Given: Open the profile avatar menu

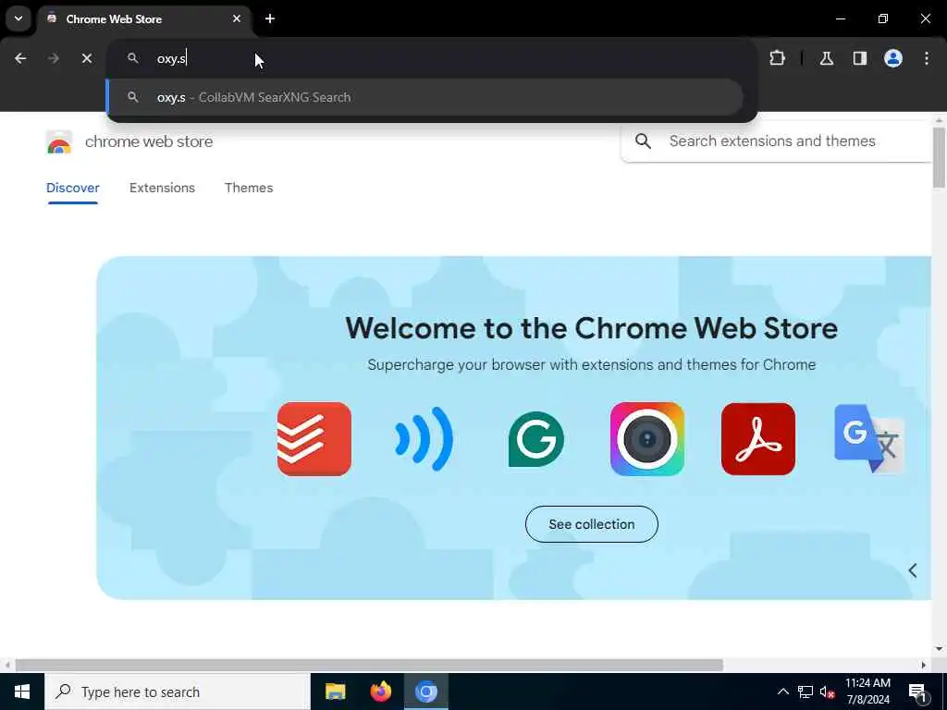Looking at the screenshot, I should 893,58.
